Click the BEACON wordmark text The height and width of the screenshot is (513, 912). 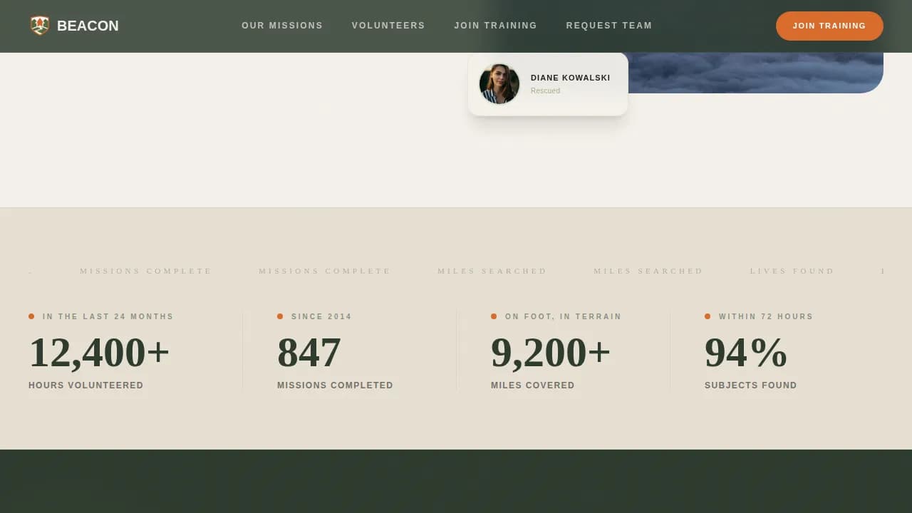(88, 26)
